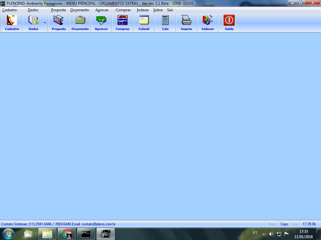Click the application icon in title bar

click(x=3, y=3)
